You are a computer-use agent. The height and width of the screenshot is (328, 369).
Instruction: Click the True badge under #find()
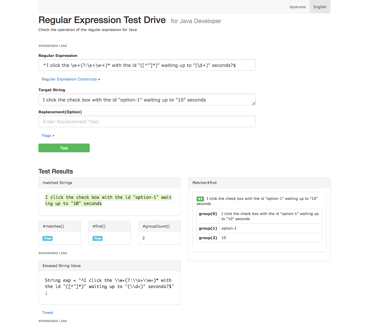[x=97, y=238]
